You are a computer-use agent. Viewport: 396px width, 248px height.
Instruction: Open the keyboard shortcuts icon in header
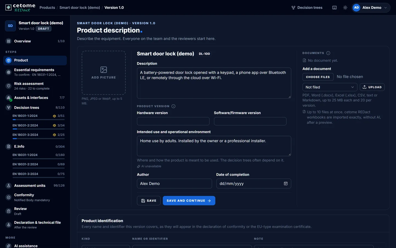click(x=334, y=8)
